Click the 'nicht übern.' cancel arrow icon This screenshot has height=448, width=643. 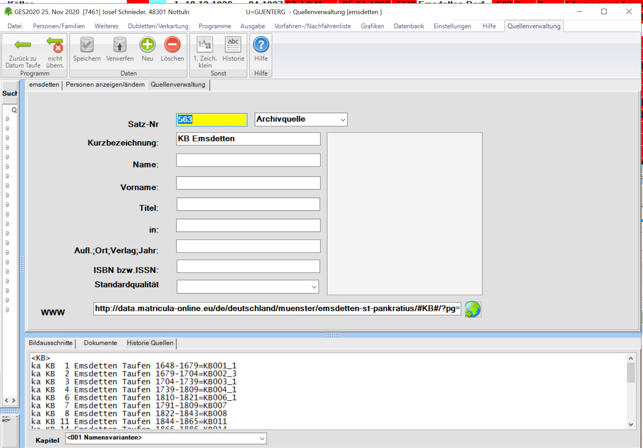click(x=55, y=45)
